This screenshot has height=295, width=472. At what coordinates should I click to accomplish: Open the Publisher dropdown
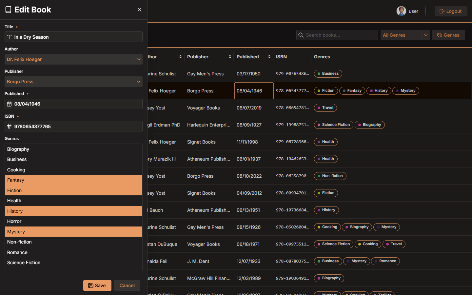[x=138, y=82]
